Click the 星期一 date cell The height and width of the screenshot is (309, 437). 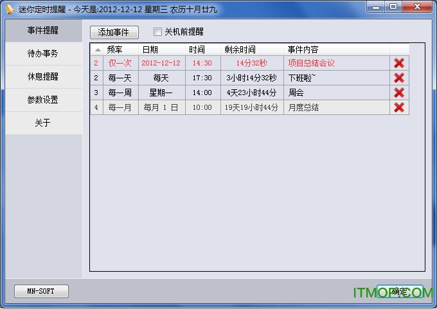click(x=162, y=93)
